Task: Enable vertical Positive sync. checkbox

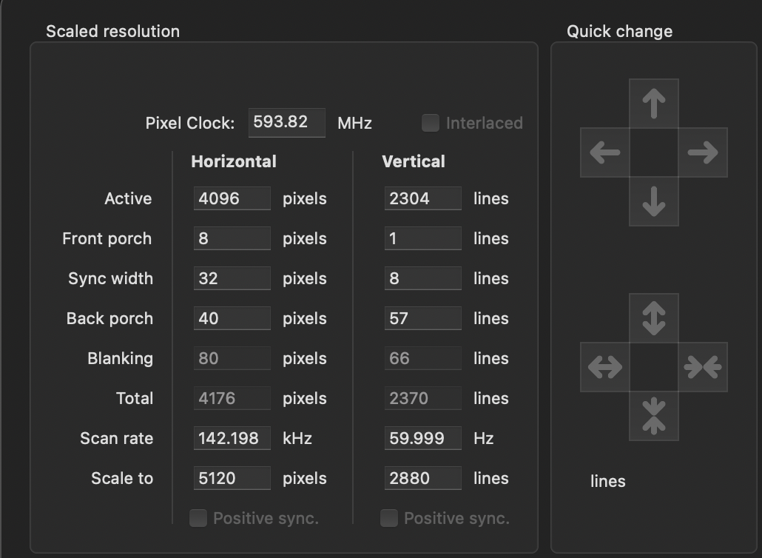Action: 389,518
